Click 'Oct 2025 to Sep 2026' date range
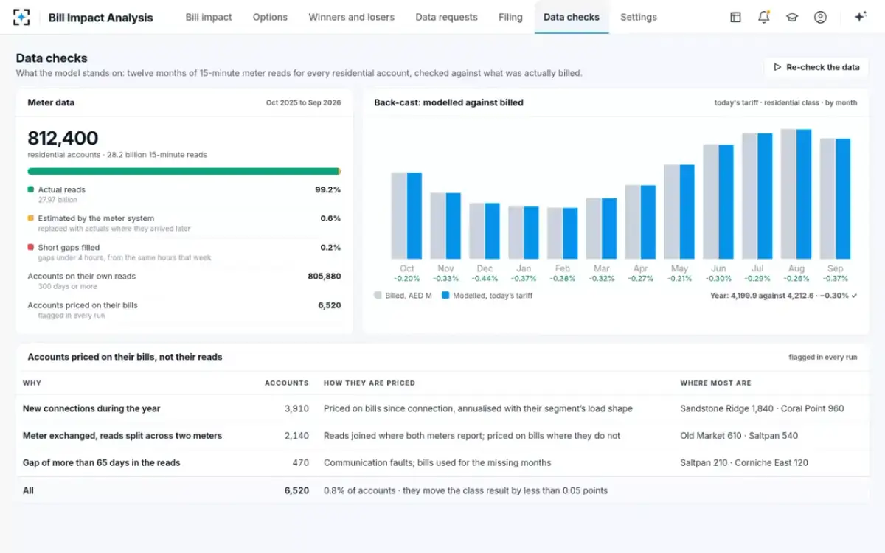 [x=303, y=103]
